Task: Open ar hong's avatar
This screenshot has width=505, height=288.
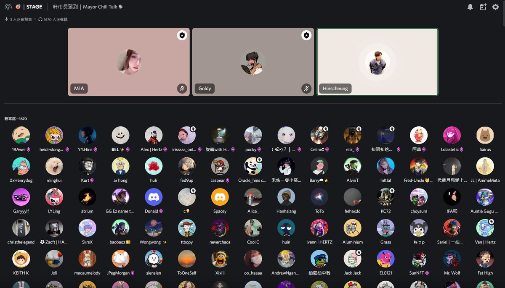Action: pos(120,166)
